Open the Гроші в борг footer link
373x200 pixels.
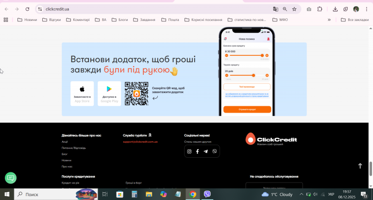(x=134, y=183)
